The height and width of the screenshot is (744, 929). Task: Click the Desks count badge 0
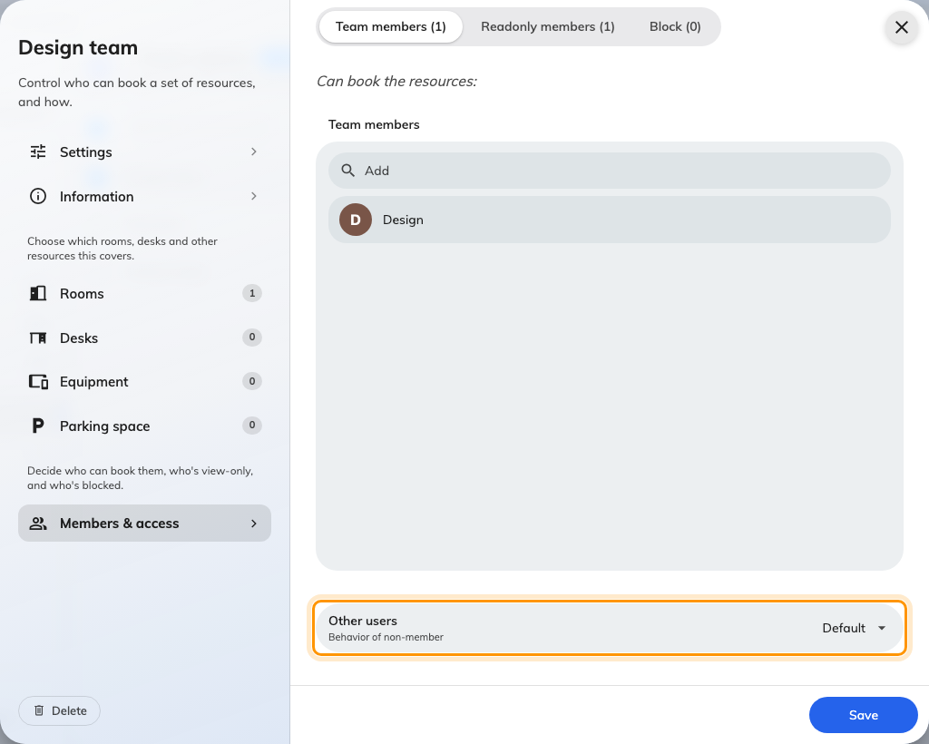252,337
